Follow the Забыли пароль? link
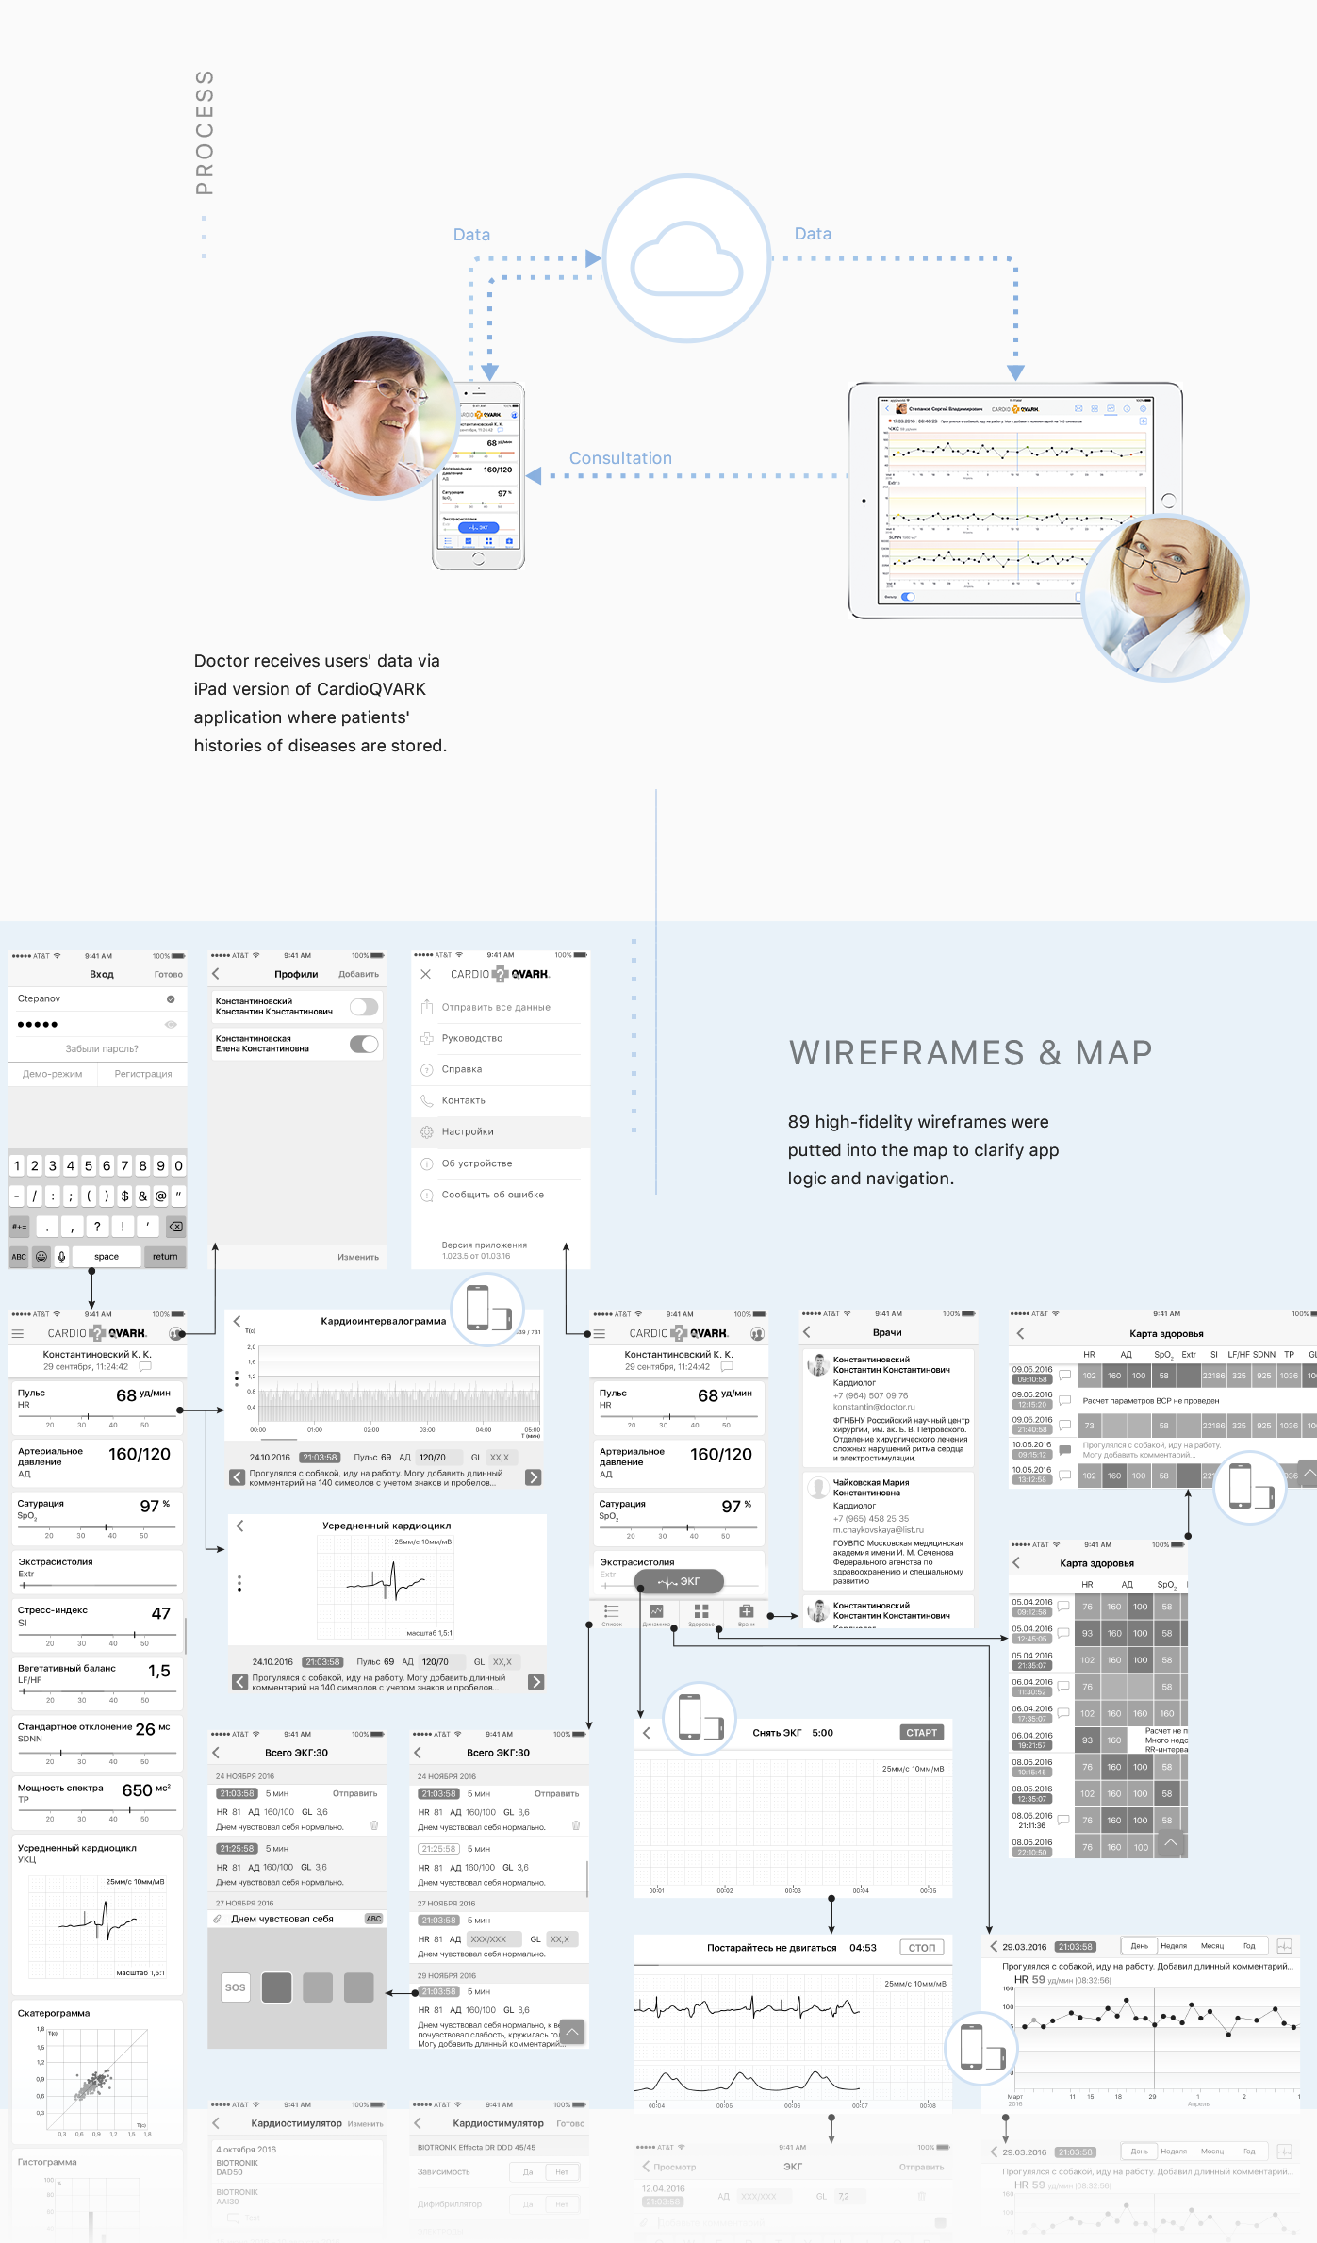The width and height of the screenshot is (1317, 2243). point(102,1048)
